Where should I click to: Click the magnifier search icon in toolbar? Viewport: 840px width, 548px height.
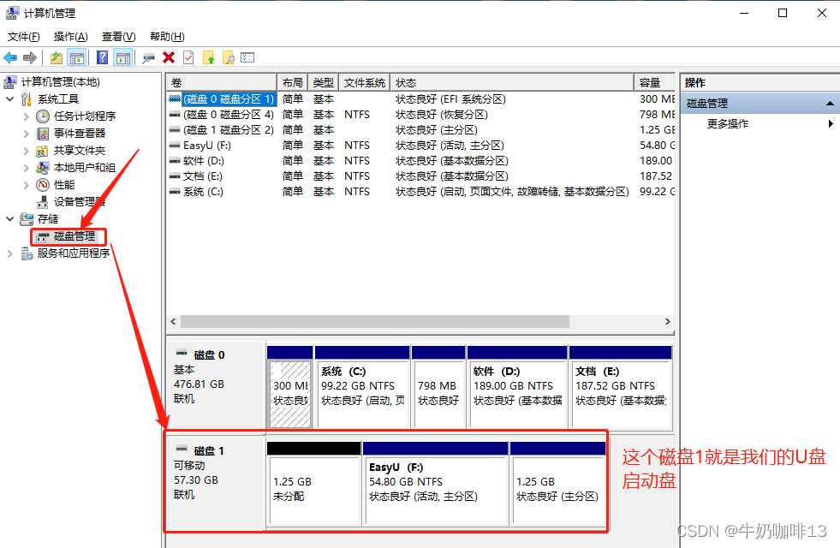click(x=228, y=57)
